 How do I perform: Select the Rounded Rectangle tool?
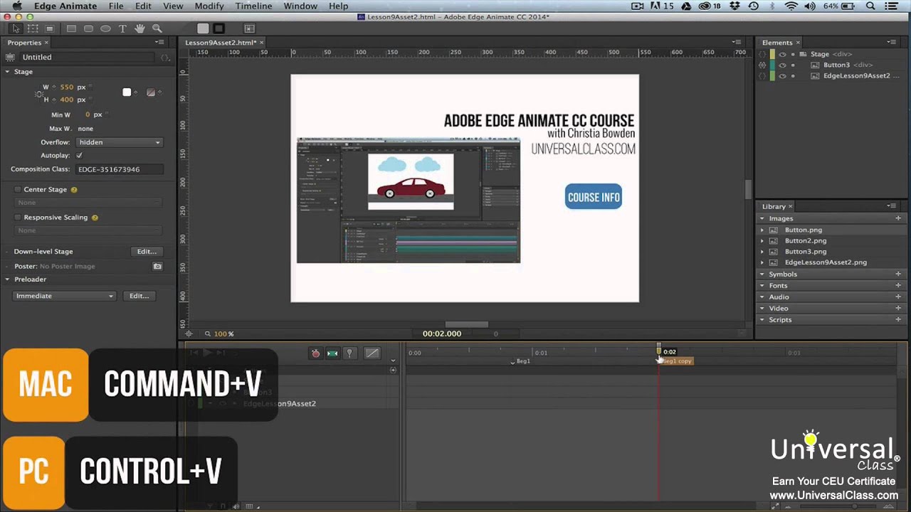pos(88,28)
